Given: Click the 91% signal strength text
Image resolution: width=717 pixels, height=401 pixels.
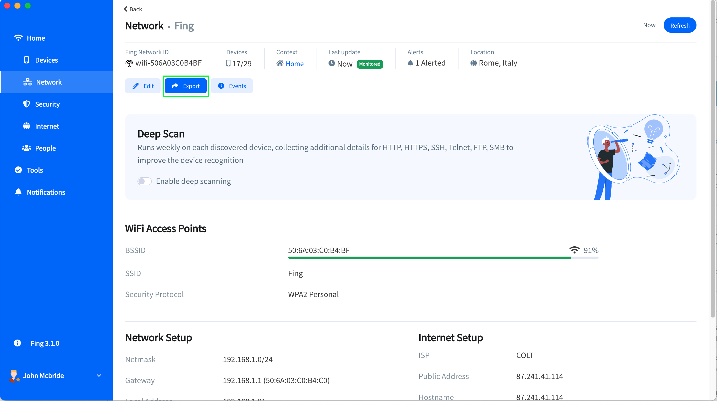Looking at the screenshot, I should [x=591, y=250].
